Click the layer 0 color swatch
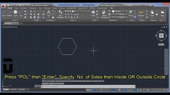170x95 pixels. 73,11
